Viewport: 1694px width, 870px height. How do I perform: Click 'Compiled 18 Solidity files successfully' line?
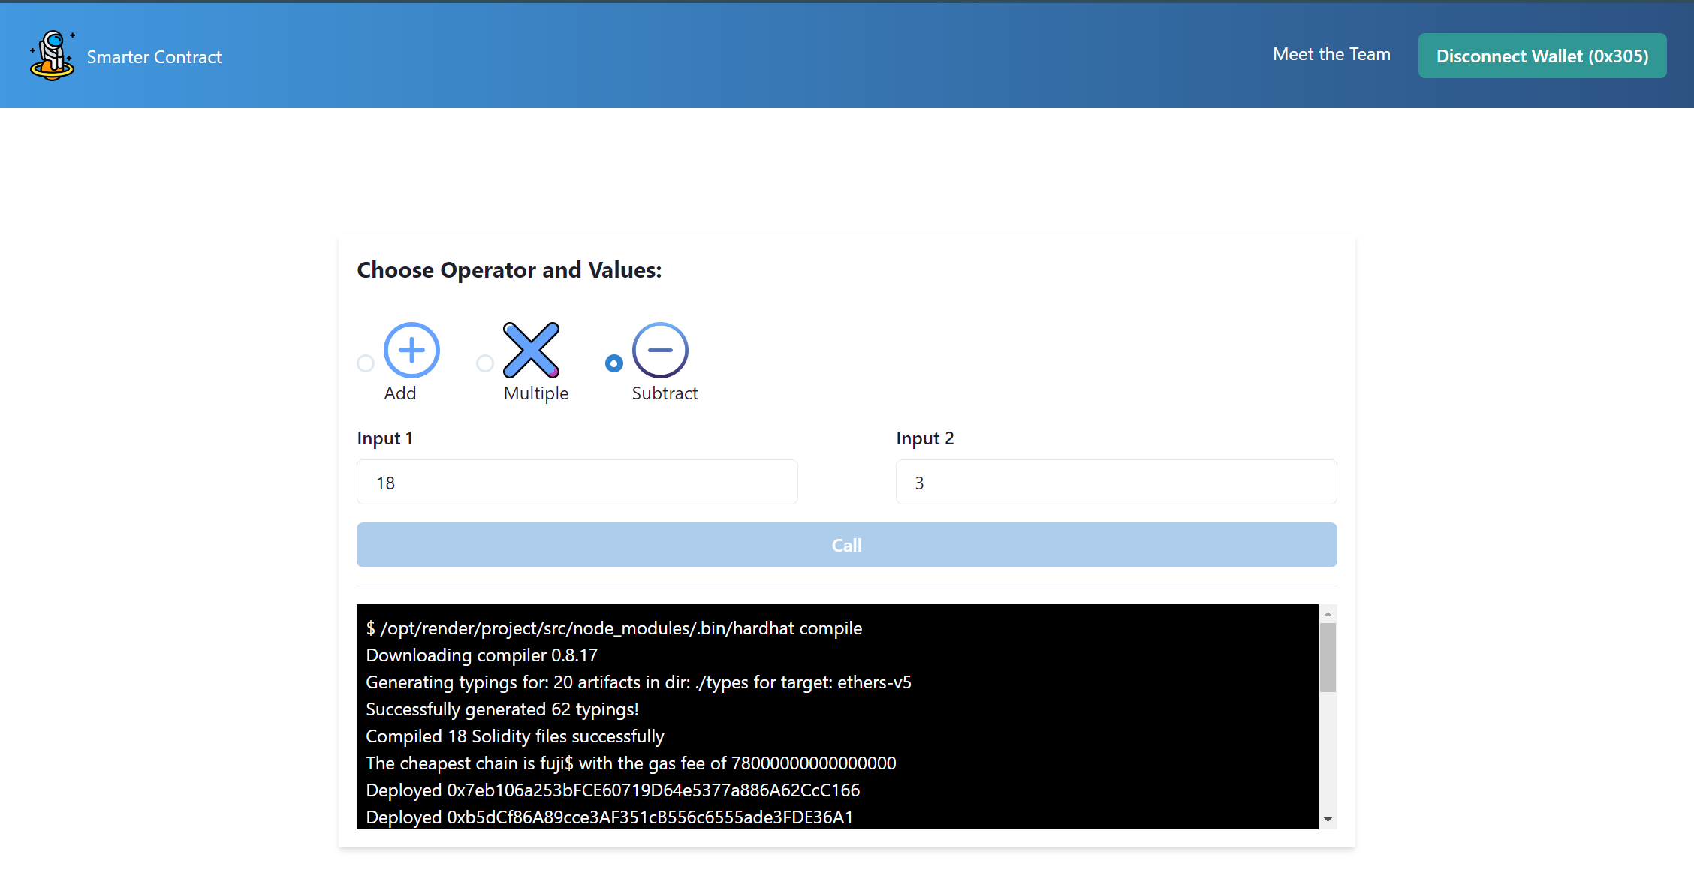[515, 736]
